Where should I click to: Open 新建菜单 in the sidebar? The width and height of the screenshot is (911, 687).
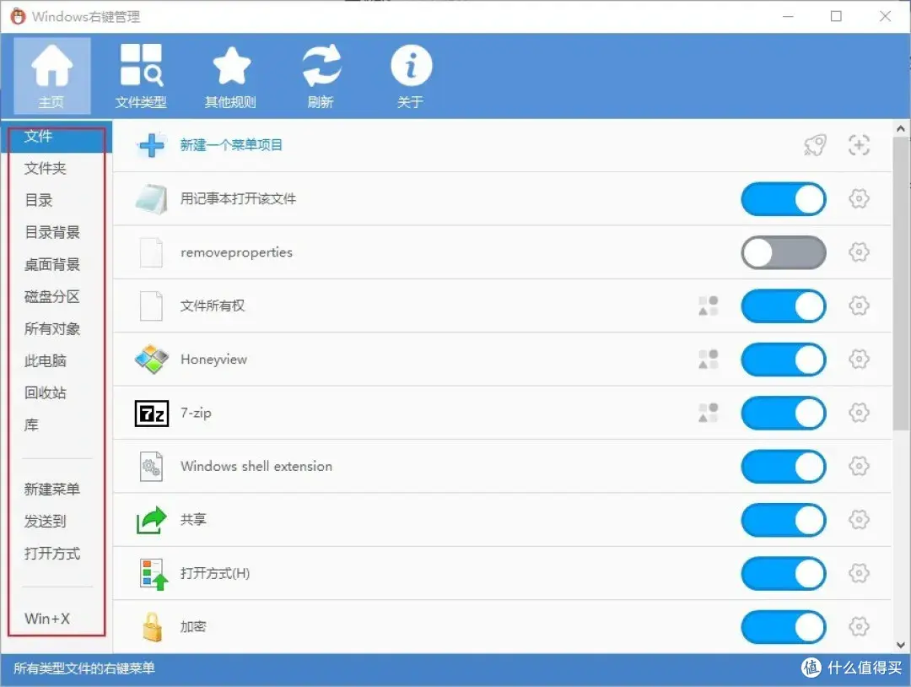[52, 490]
